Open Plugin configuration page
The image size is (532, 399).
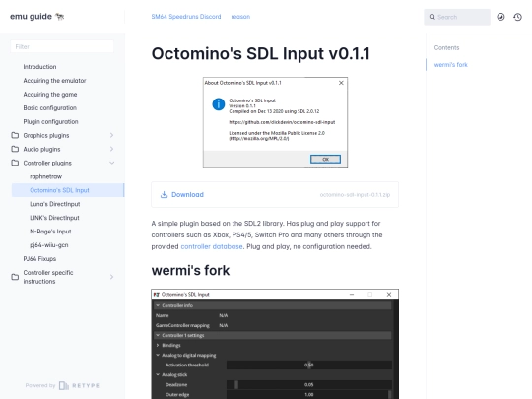click(x=50, y=121)
